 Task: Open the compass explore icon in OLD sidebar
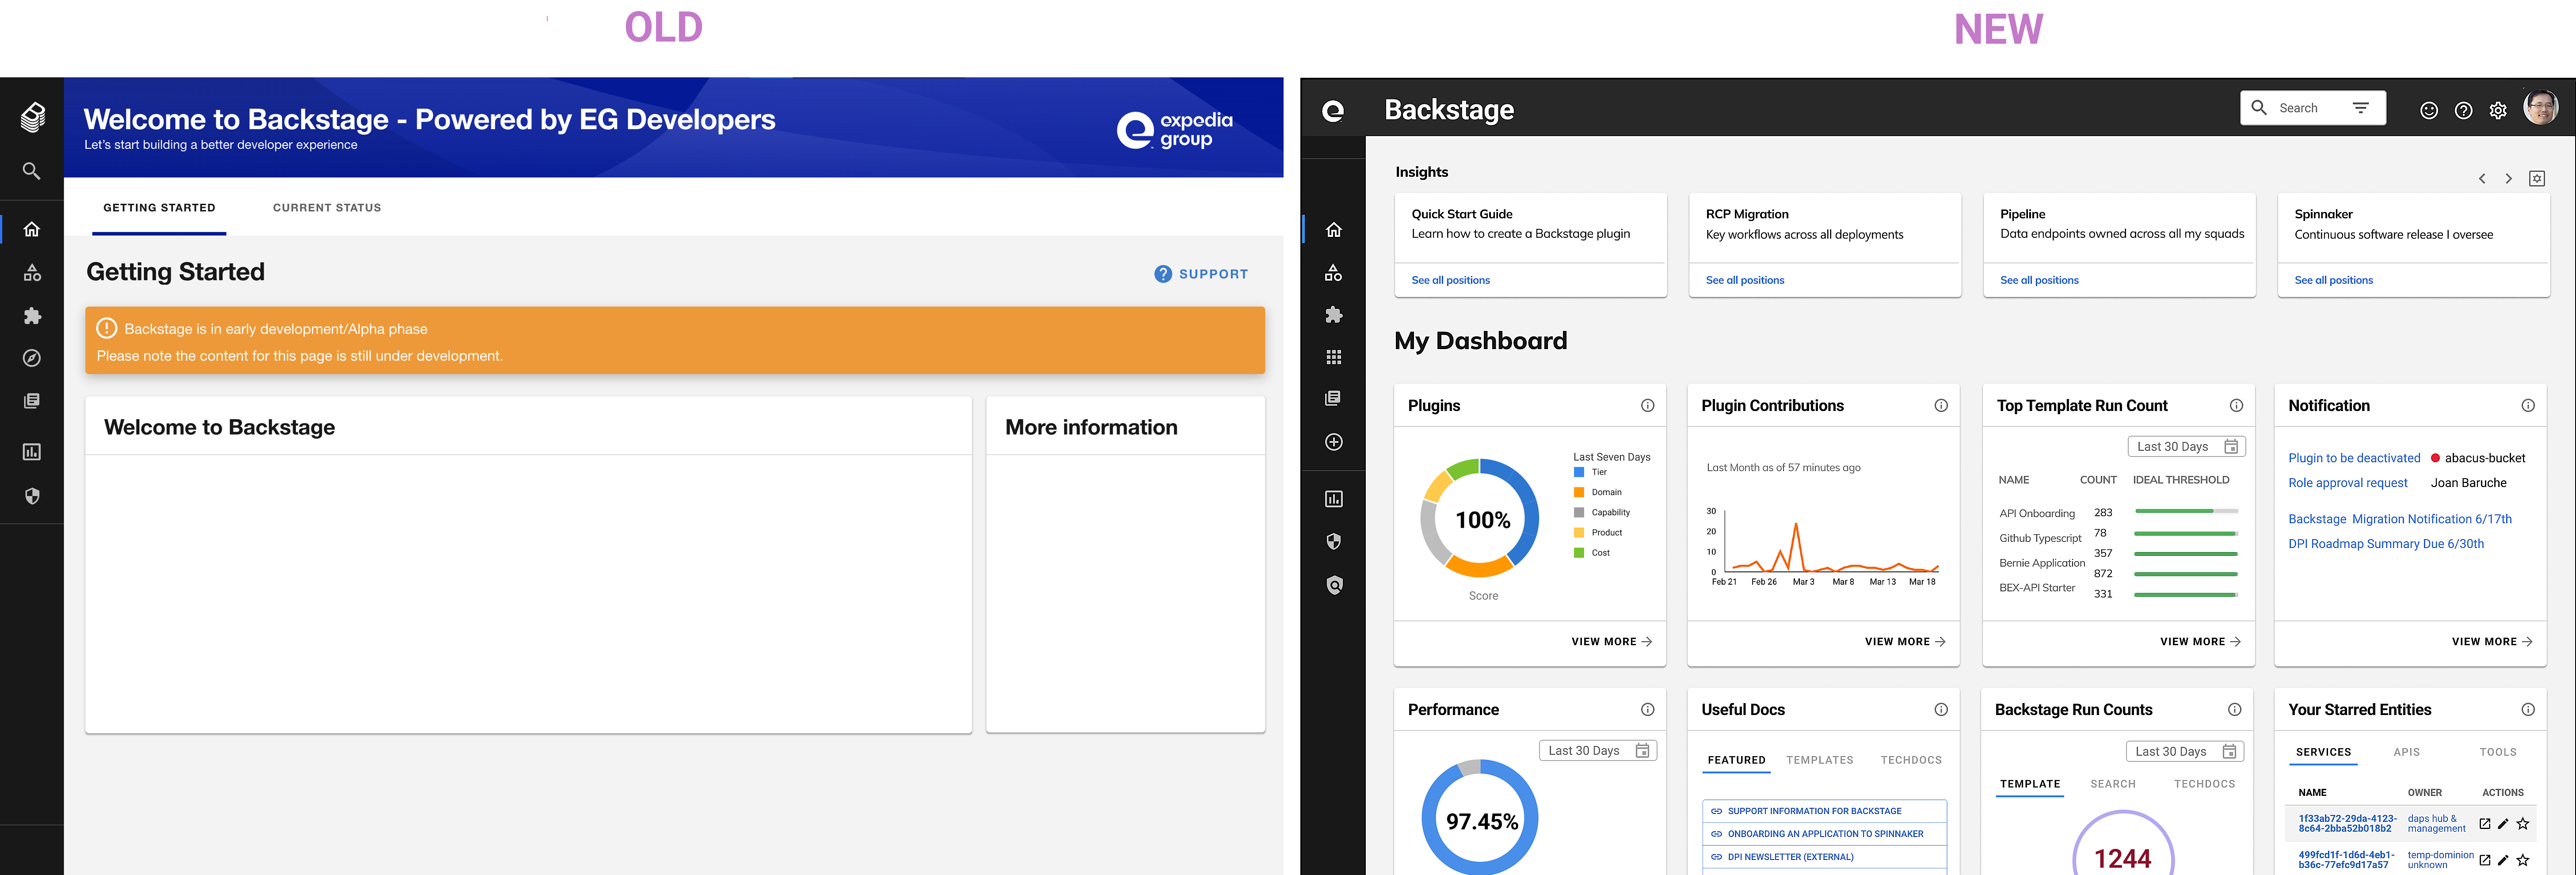coord(32,358)
